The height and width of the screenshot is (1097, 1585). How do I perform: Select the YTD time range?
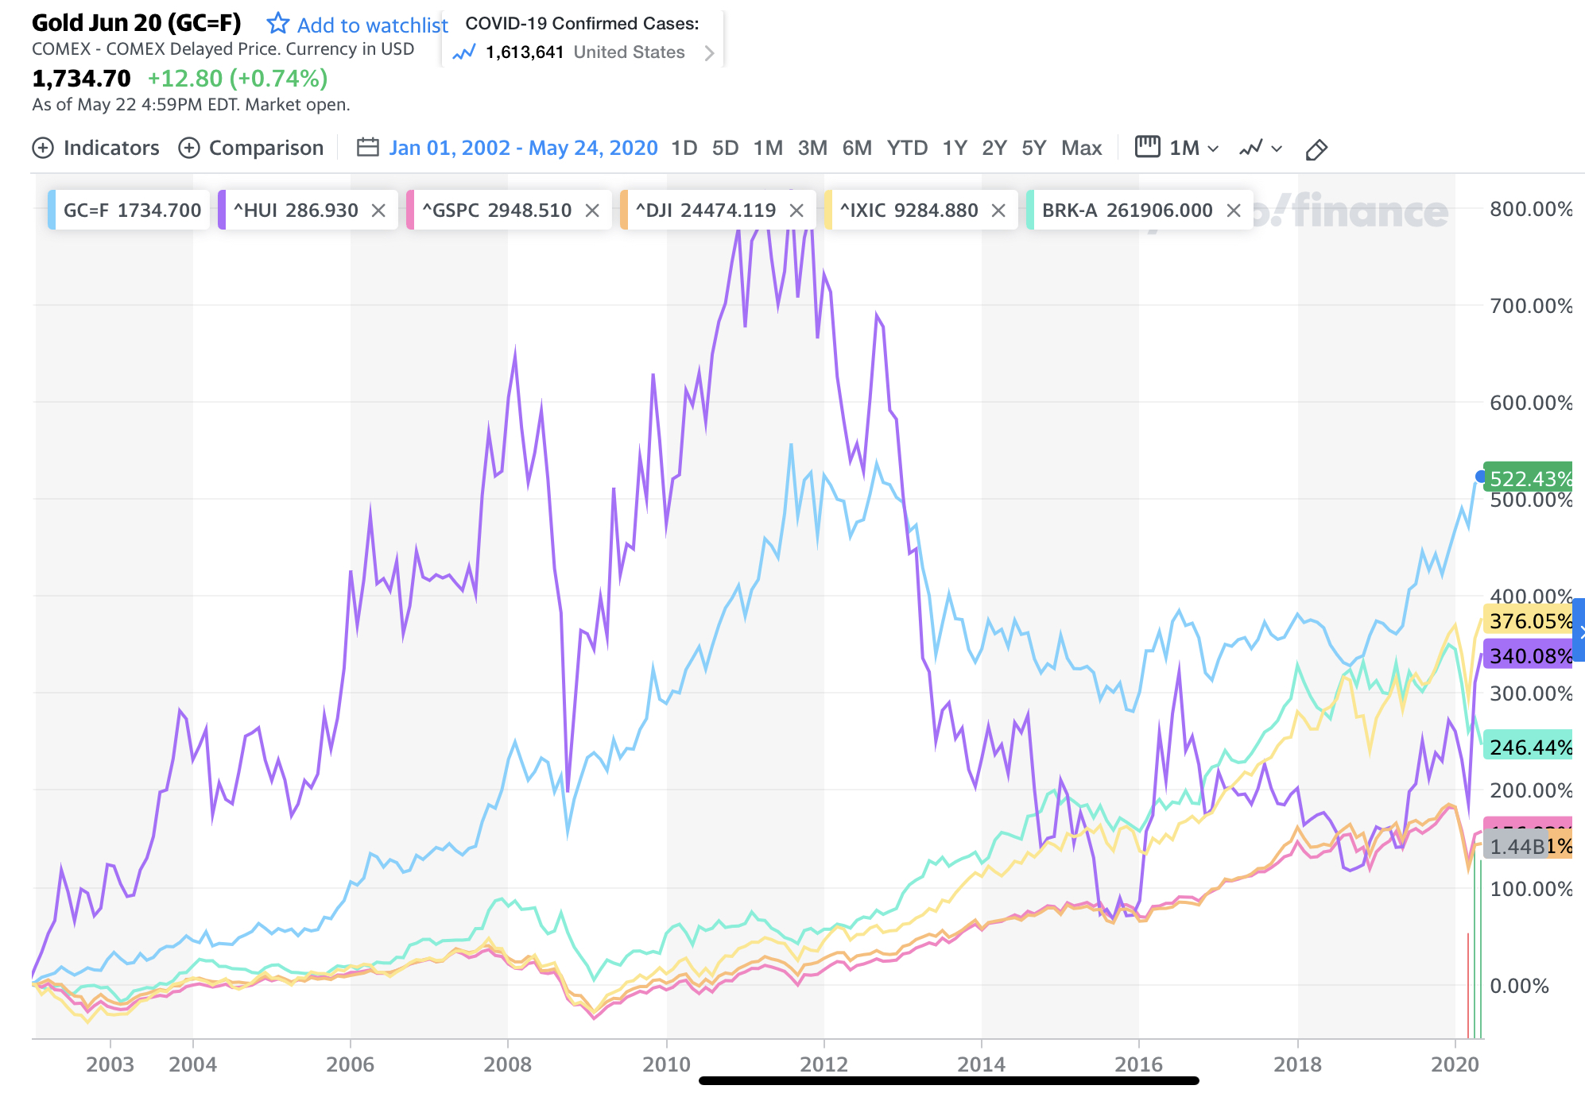[907, 149]
